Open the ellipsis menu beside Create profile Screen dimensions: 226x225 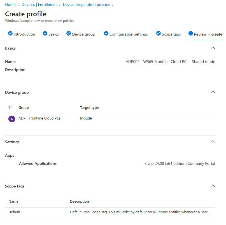point(55,14)
